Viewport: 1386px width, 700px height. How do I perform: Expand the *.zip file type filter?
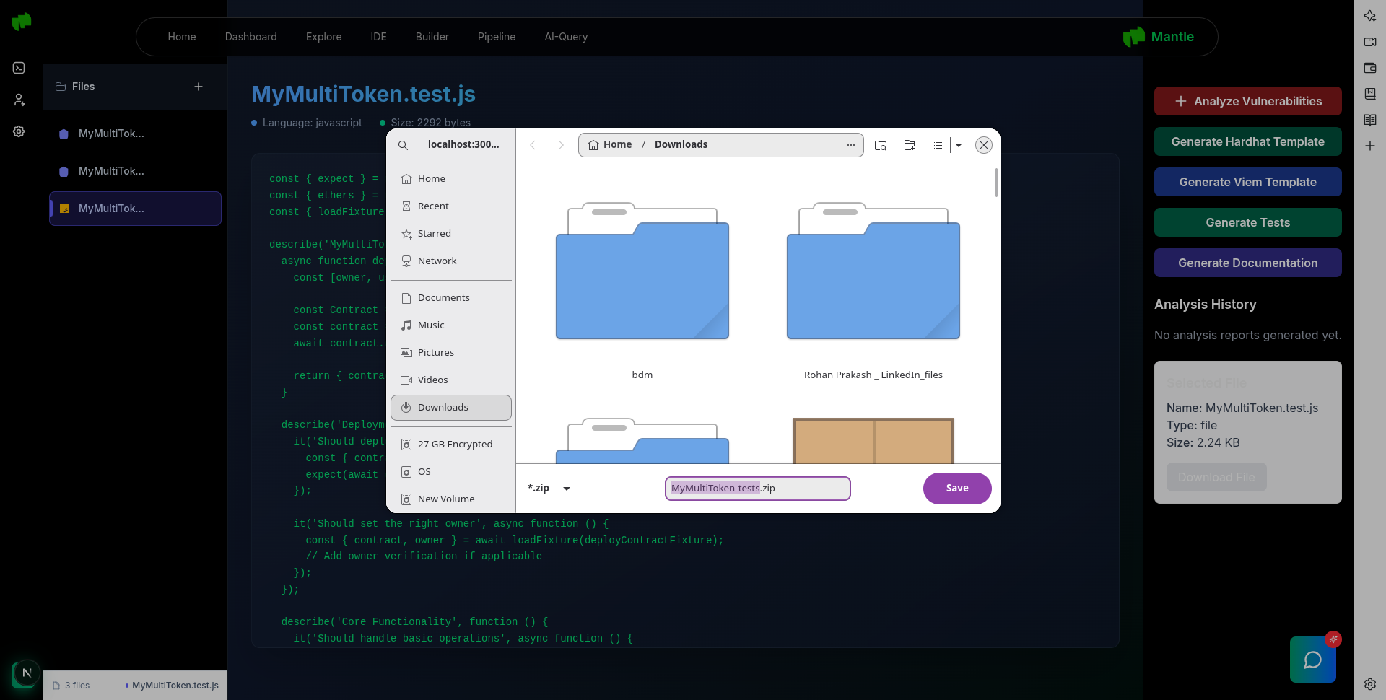(x=567, y=489)
